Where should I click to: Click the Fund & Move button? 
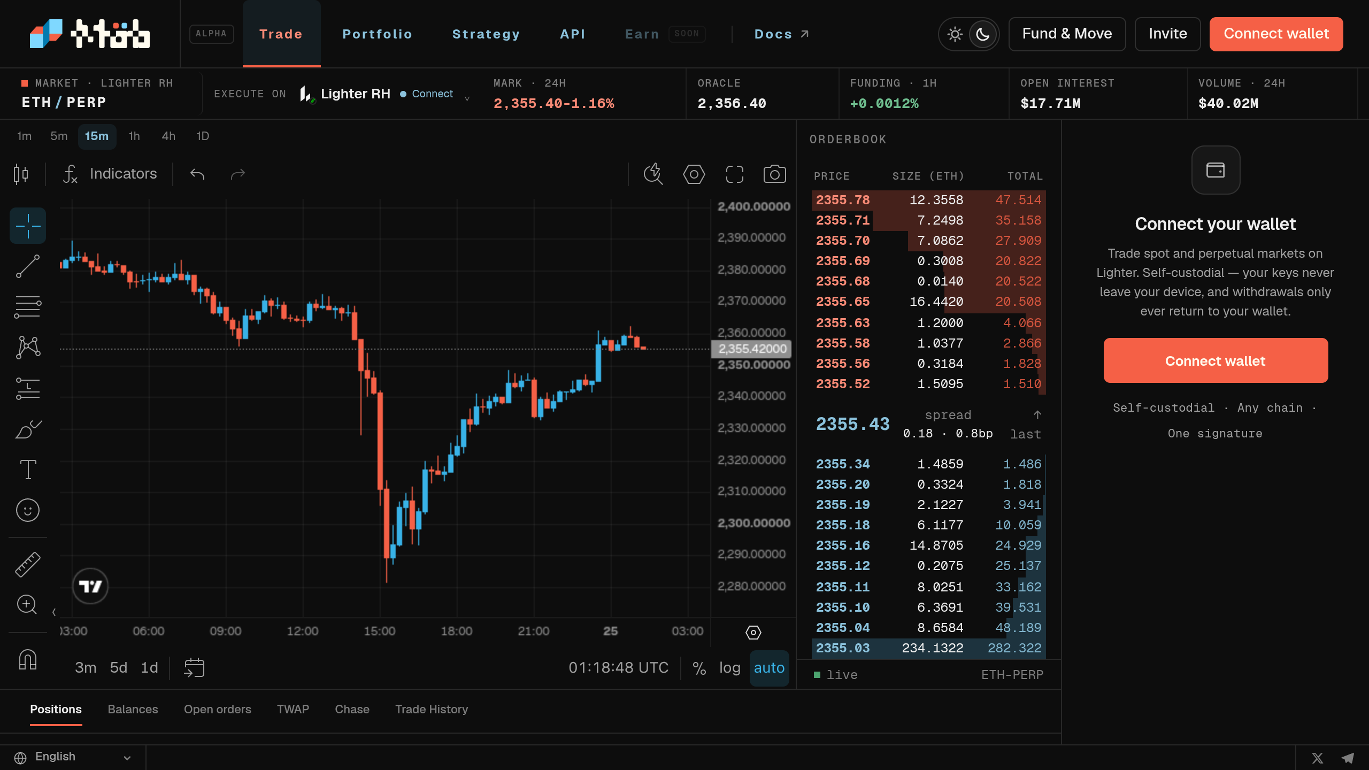1067,34
